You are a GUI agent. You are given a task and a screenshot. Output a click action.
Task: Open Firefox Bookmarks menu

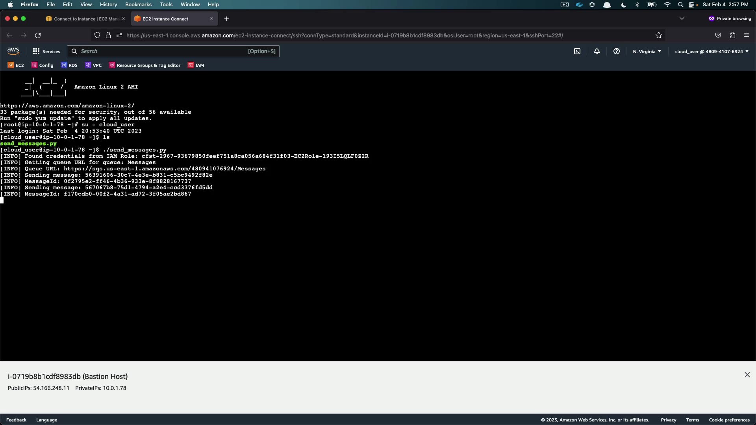pyautogui.click(x=138, y=4)
